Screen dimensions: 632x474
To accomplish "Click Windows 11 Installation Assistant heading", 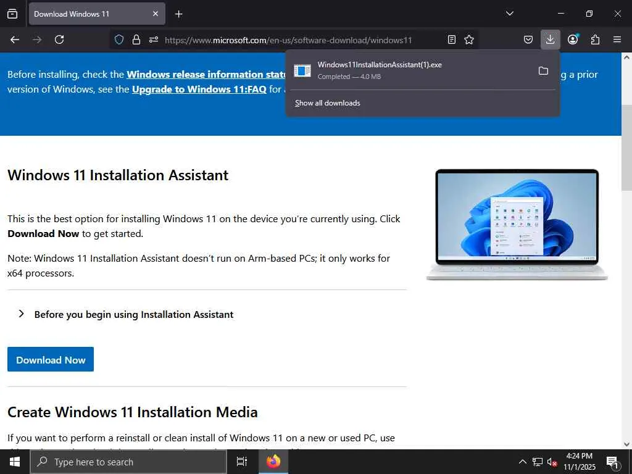I will click(118, 175).
